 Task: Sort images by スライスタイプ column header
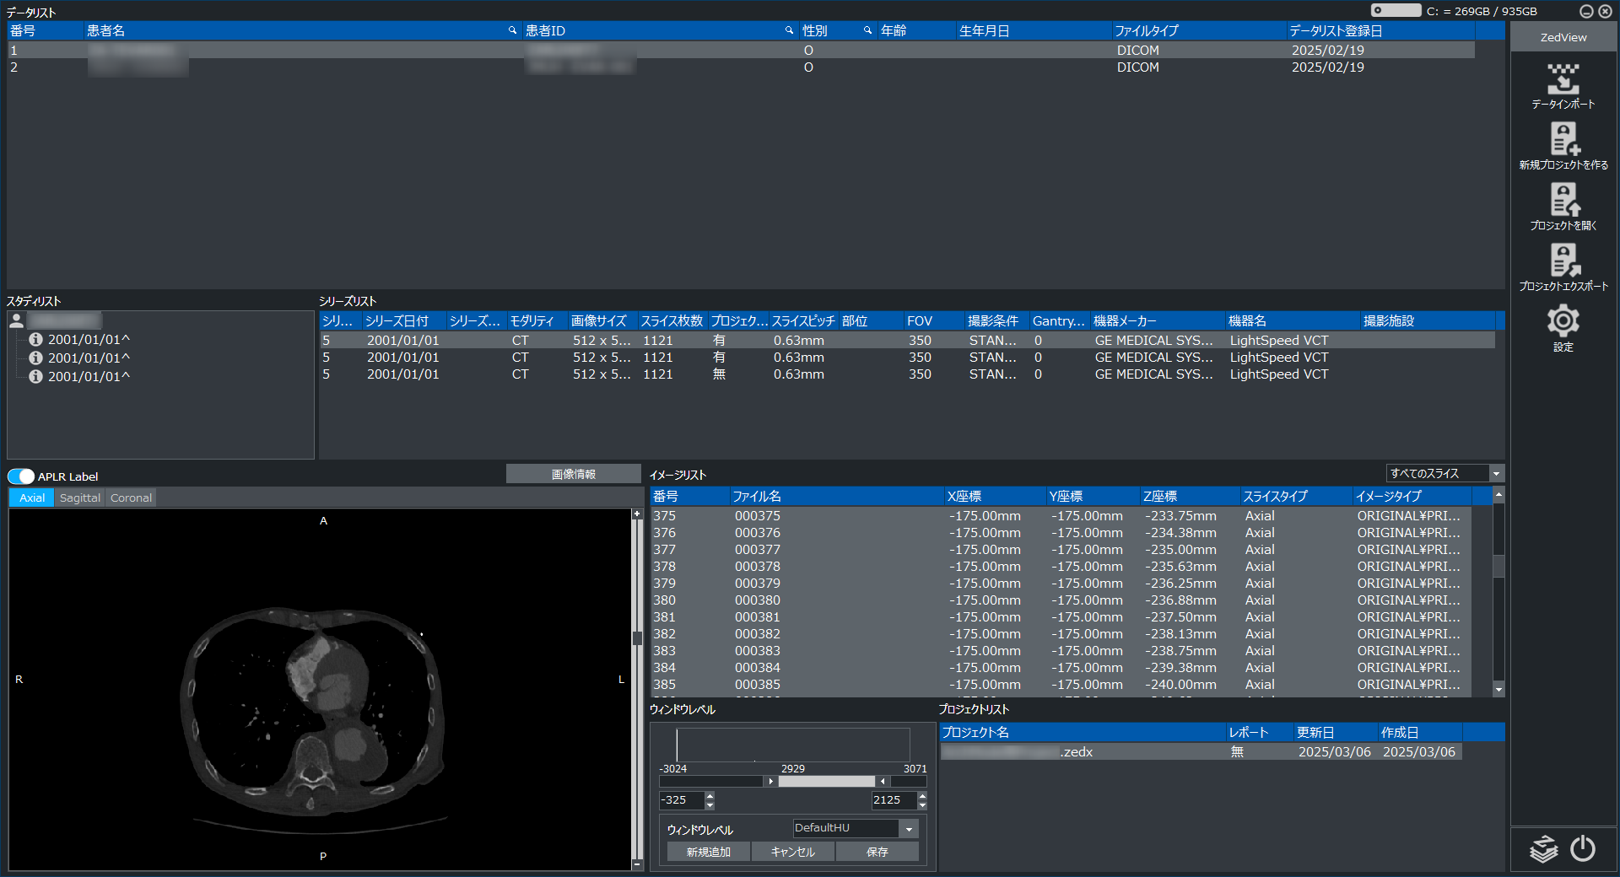tap(1296, 497)
